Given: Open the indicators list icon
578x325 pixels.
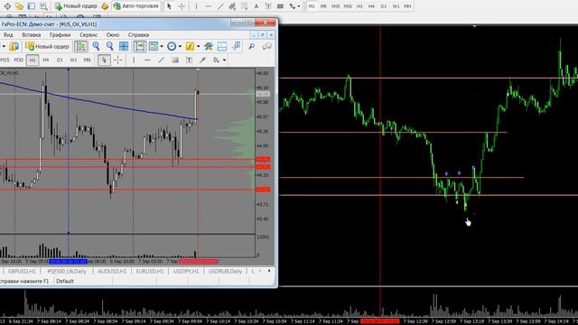Looking at the screenshot, I should [153, 46].
